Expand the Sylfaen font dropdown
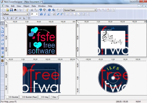Screen dimensions: 147x103 (16, 14)
